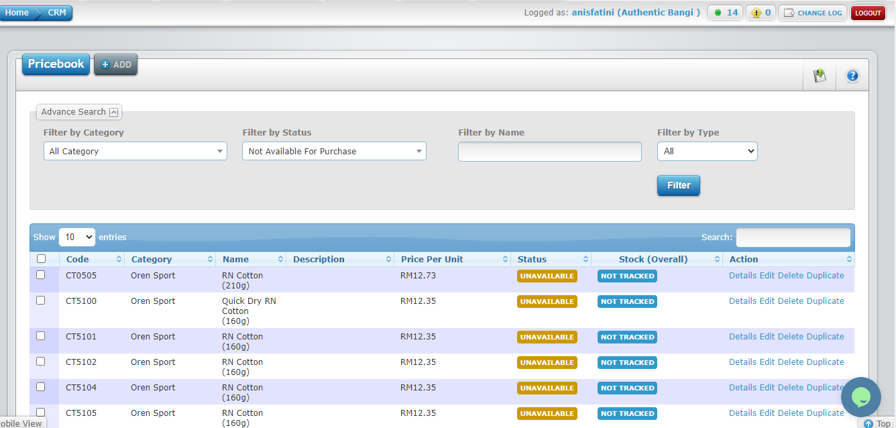Click the export/download pricebook icon
The width and height of the screenshot is (896, 428).
(820, 76)
